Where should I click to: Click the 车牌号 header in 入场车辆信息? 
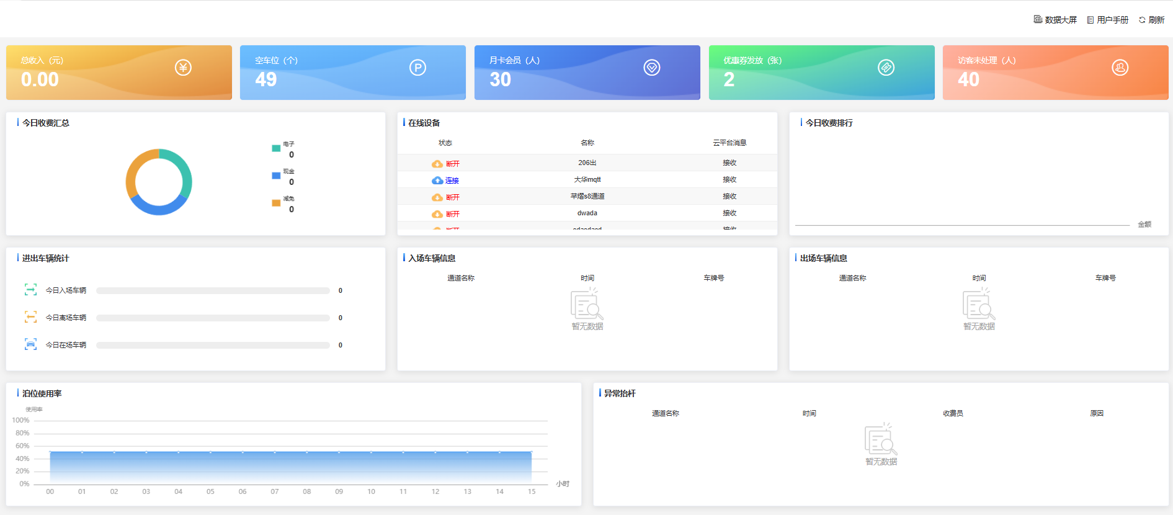coord(714,278)
